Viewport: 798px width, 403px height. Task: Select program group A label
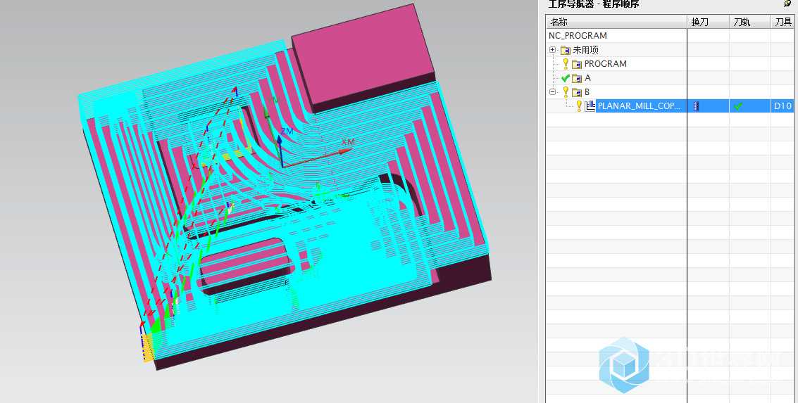(x=587, y=78)
